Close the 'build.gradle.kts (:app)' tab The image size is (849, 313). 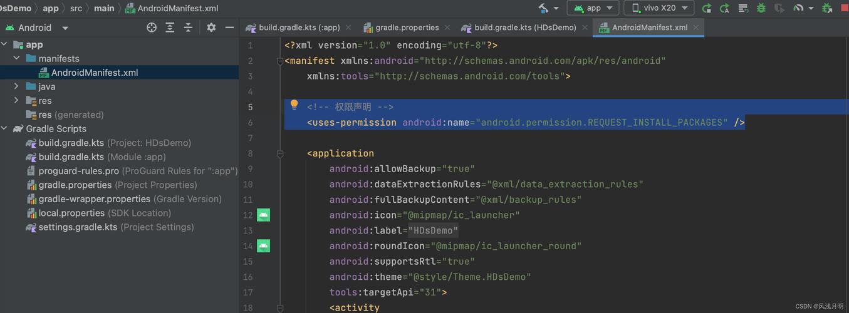(348, 28)
